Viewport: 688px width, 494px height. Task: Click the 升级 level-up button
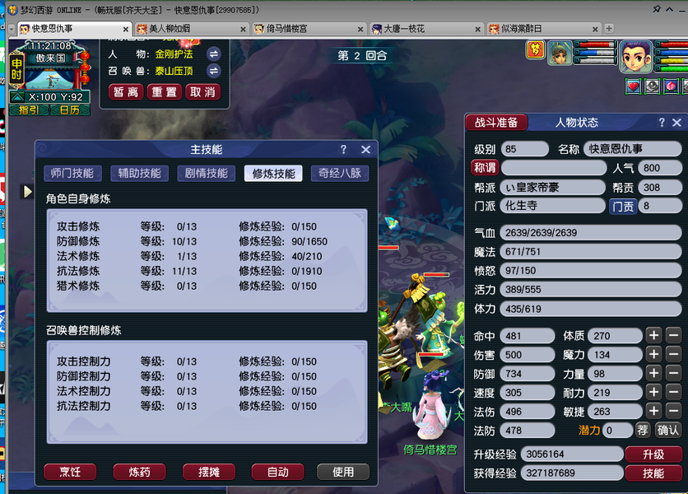653,454
